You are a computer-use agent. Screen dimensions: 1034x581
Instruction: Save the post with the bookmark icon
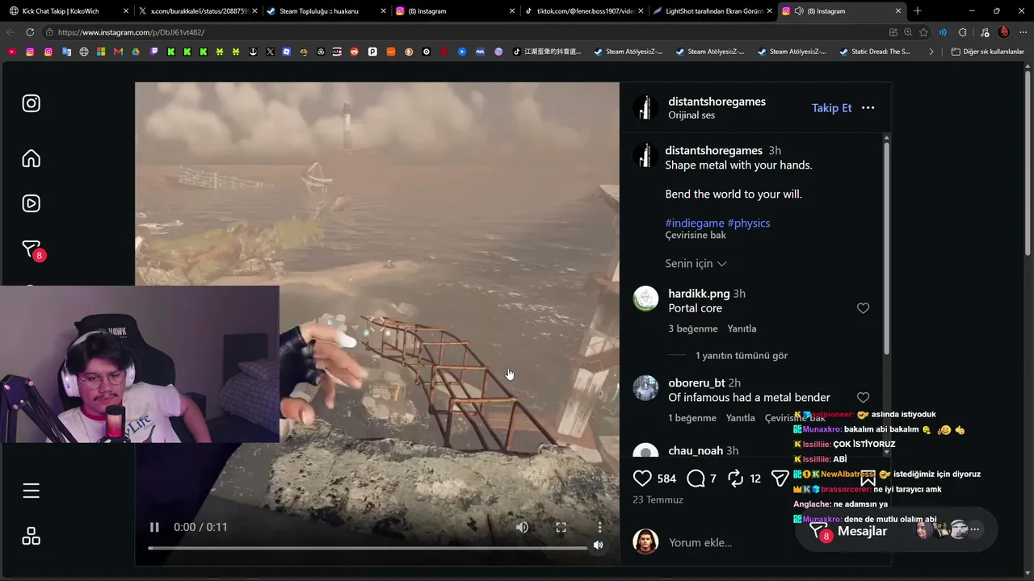(868, 479)
